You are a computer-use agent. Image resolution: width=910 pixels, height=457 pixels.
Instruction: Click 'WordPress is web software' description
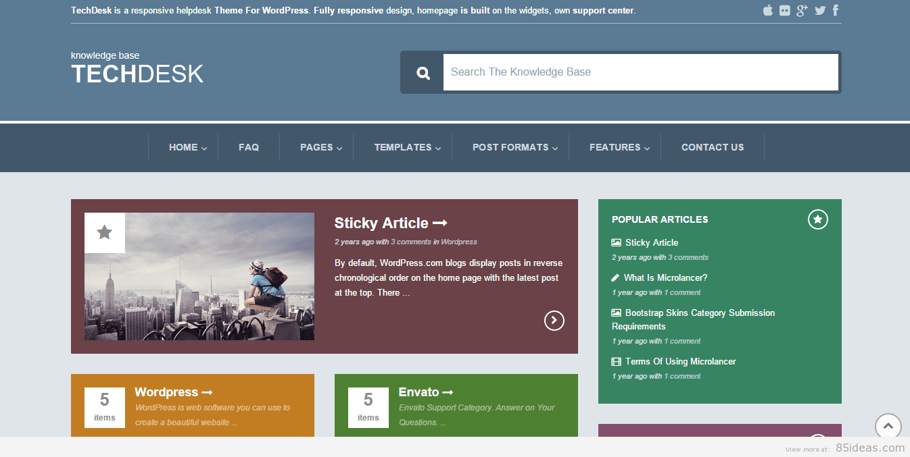212,414
